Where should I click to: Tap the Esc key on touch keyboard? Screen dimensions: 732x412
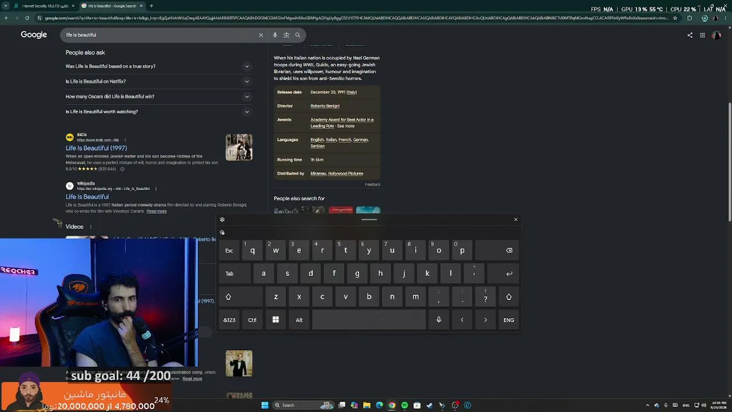[229, 251]
